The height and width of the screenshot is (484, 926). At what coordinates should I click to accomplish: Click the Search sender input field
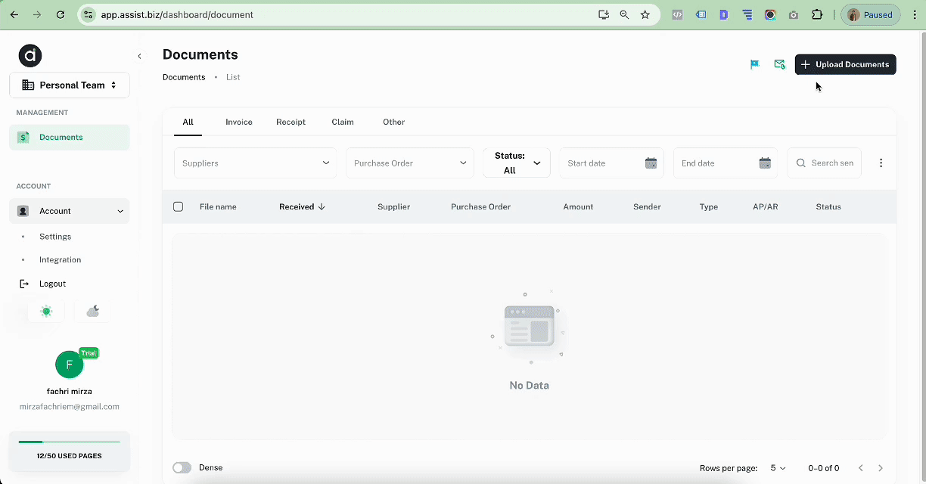click(x=831, y=163)
